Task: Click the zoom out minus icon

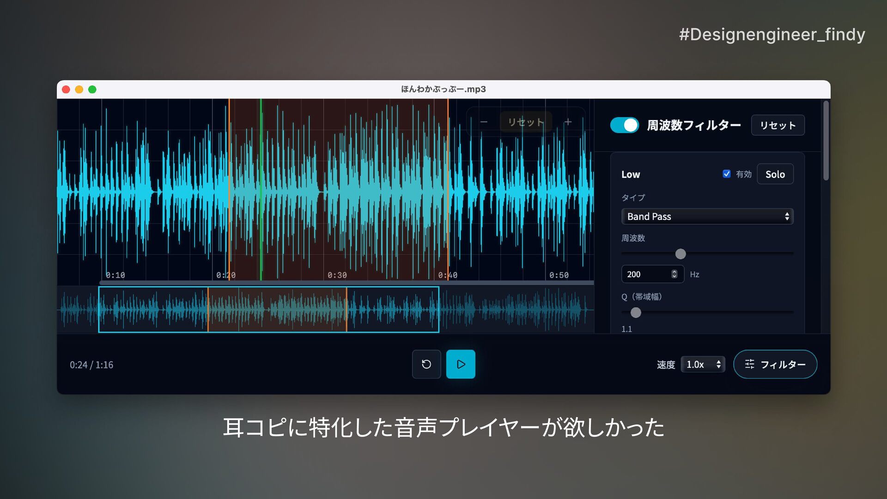Action: click(484, 122)
